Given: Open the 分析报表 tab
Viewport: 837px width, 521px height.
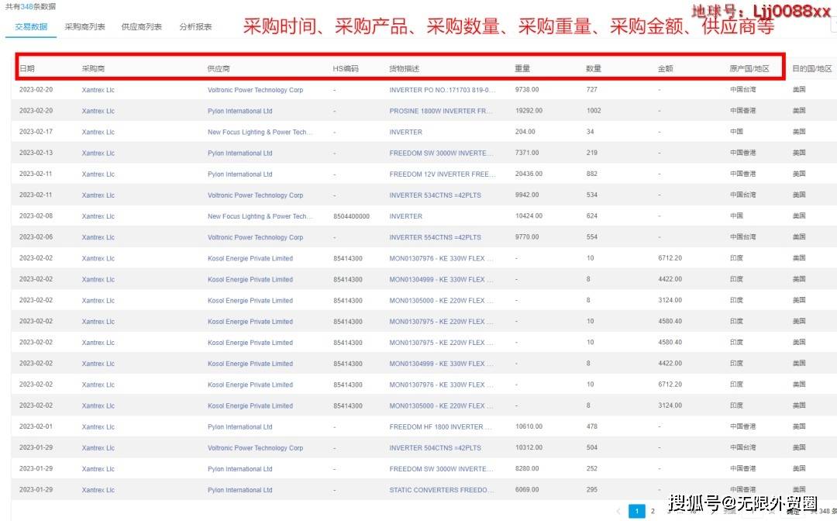Looking at the screenshot, I should [195, 26].
